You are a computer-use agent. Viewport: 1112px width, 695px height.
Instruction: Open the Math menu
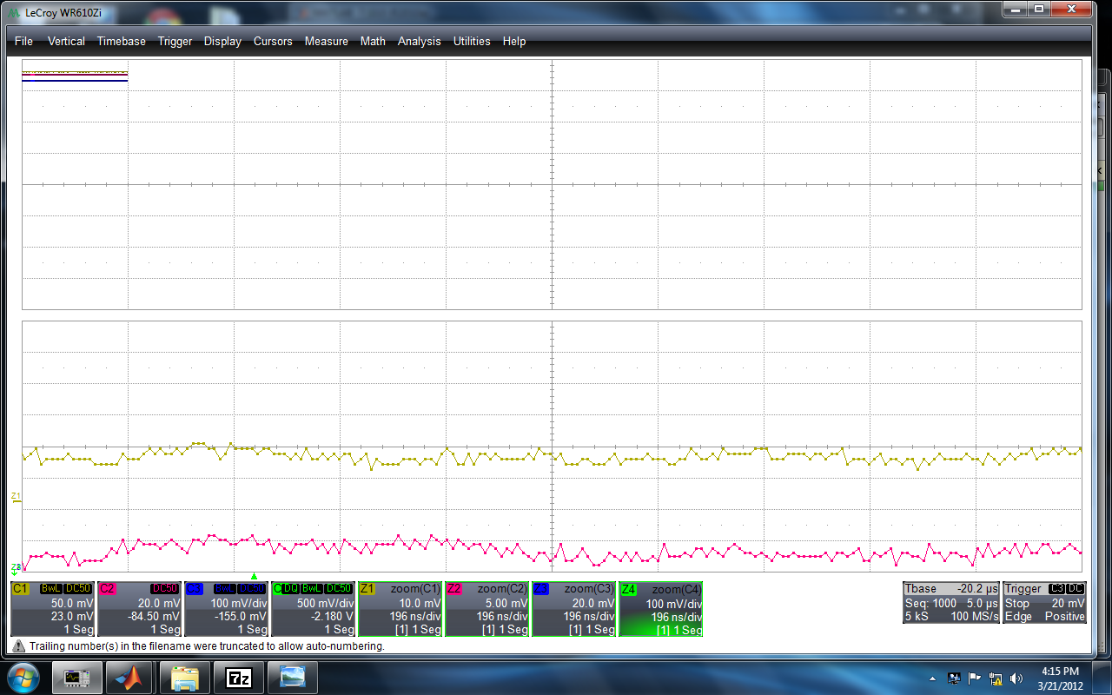click(x=373, y=41)
